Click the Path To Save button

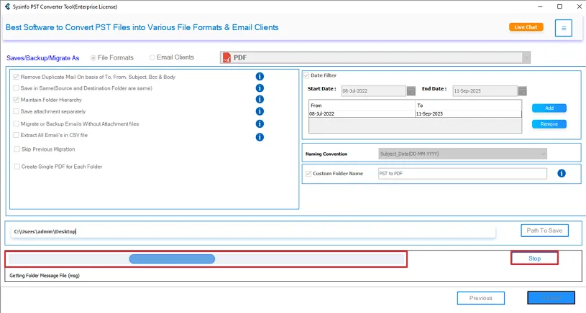[x=544, y=230]
